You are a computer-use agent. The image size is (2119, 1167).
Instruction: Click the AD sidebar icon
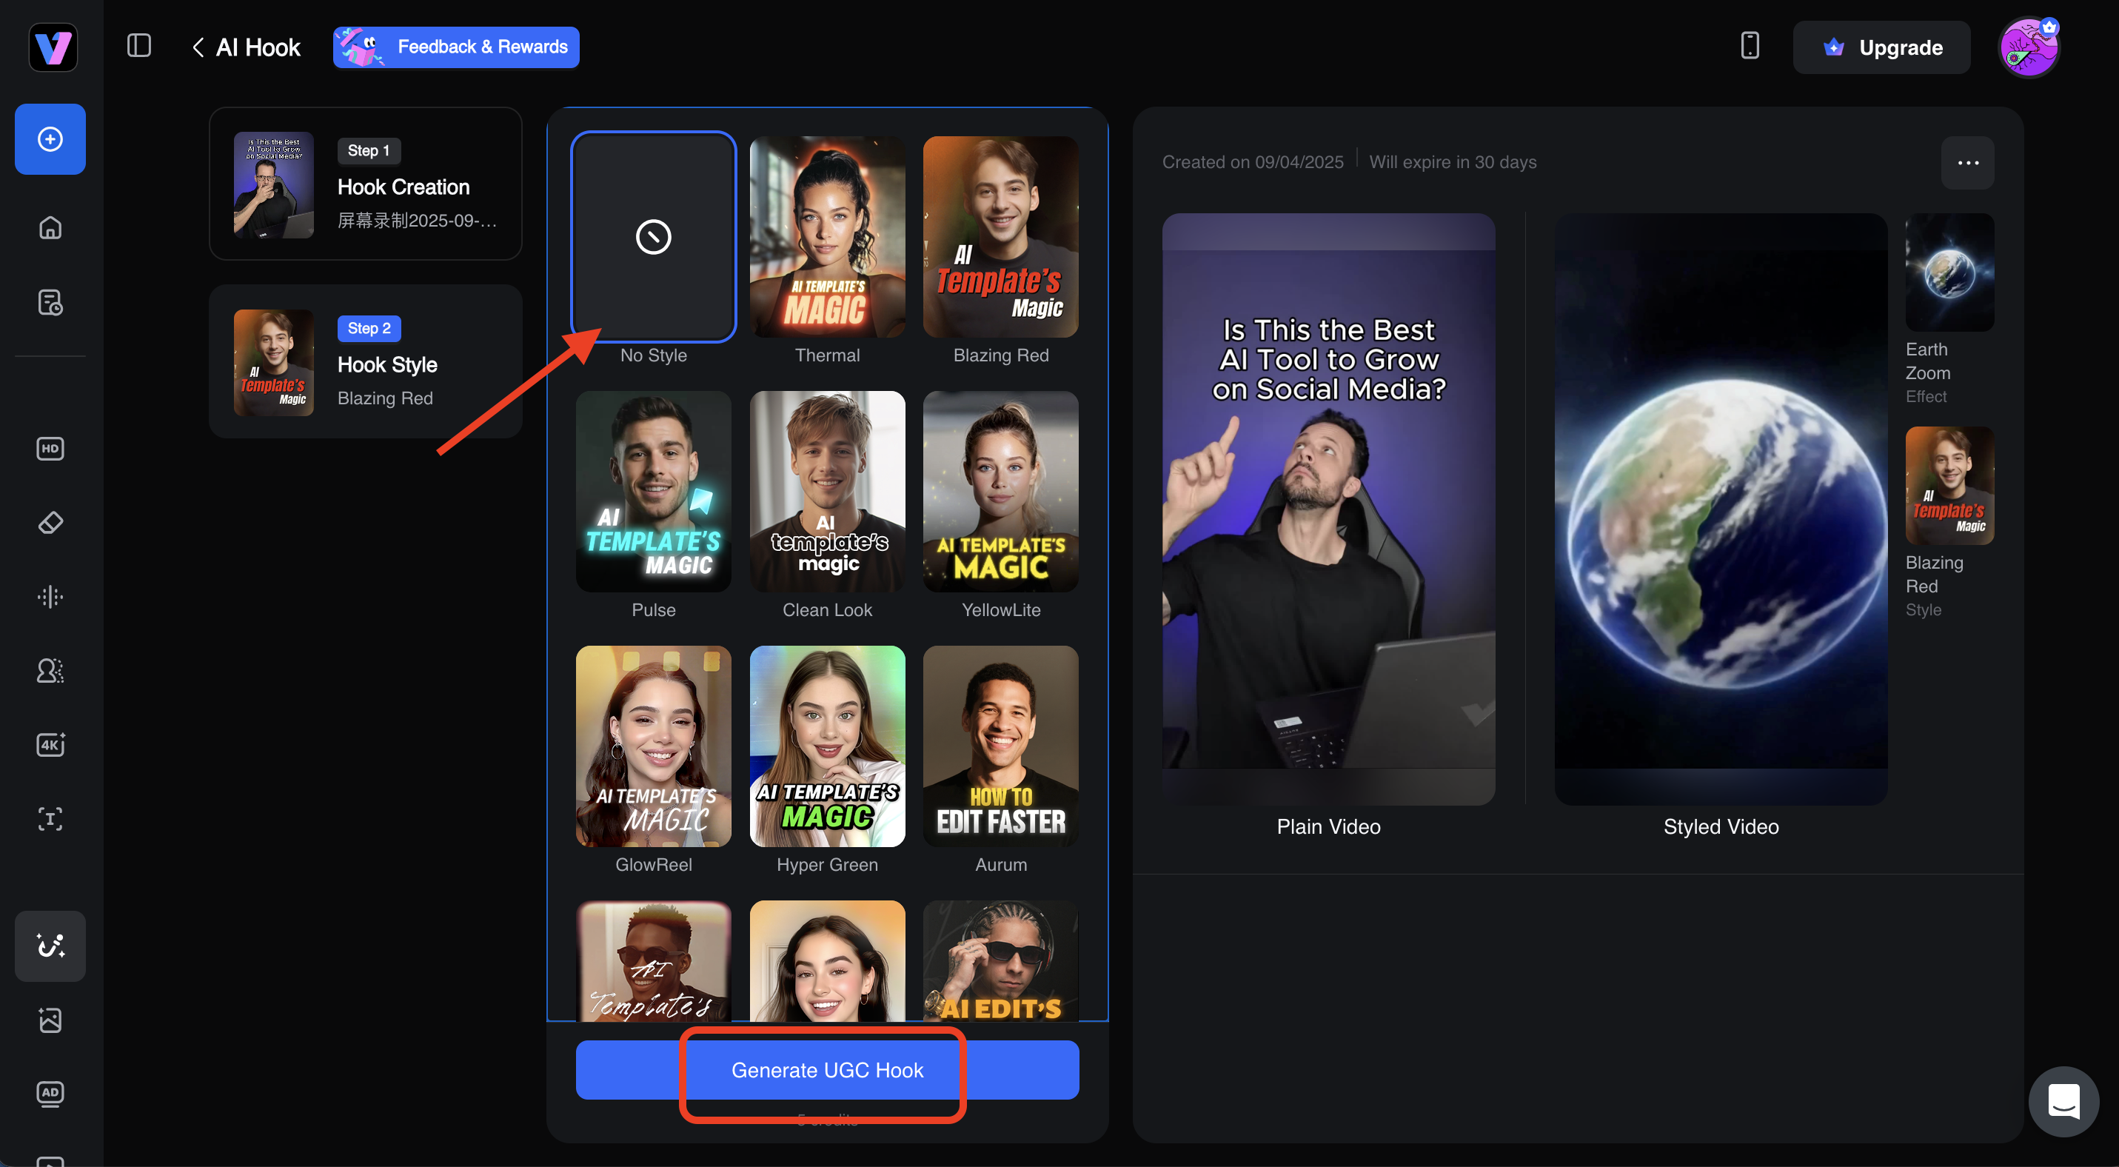[50, 1093]
